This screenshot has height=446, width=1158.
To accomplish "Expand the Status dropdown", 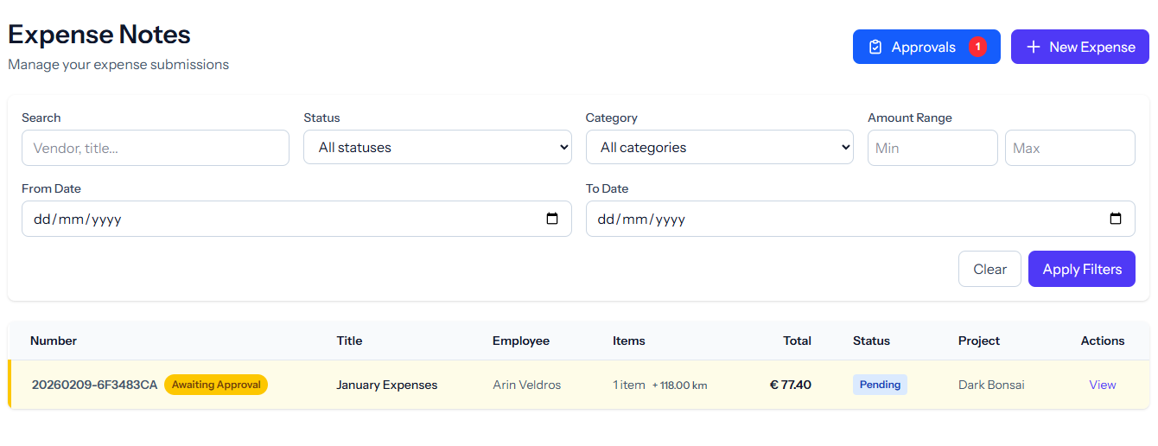I will [x=437, y=148].
